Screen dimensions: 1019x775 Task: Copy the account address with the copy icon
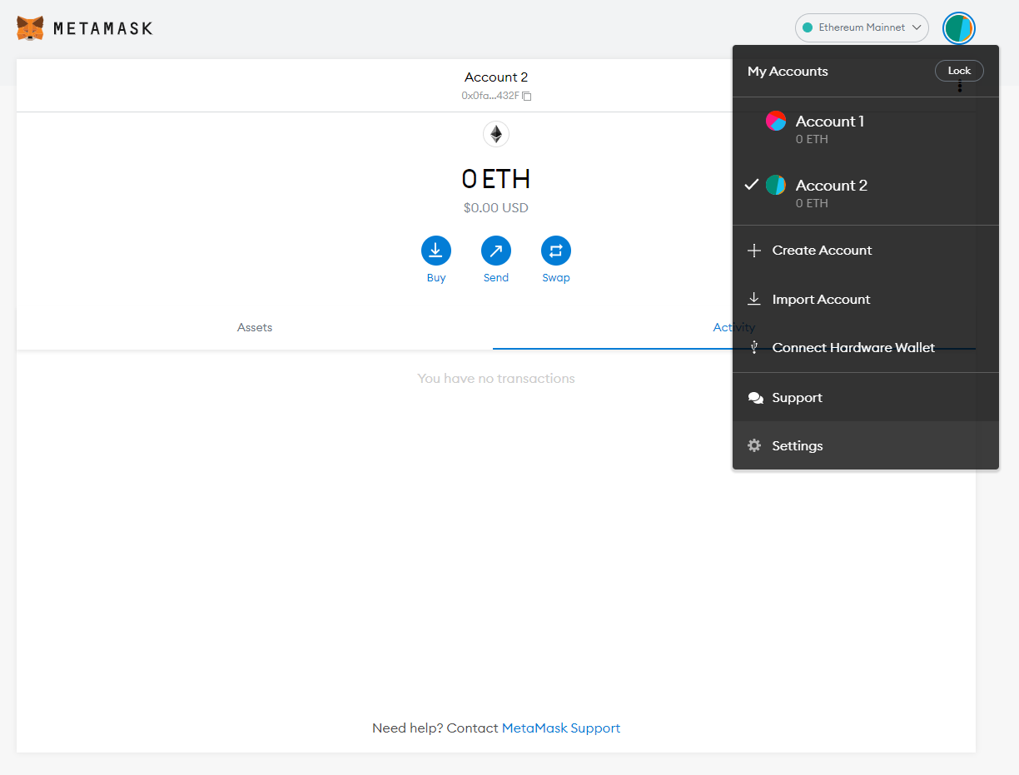[x=526, y=96]
